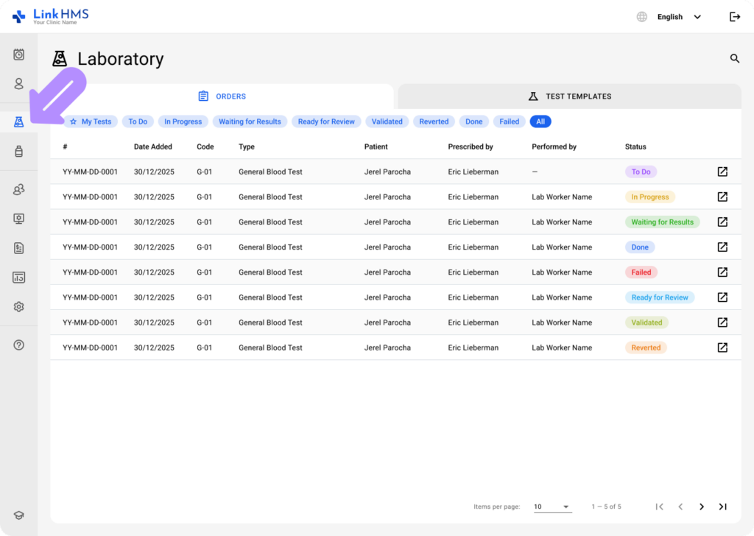Toggle the My Tests filter chip
The image size is (754, 536).
(x=91, y=121)
